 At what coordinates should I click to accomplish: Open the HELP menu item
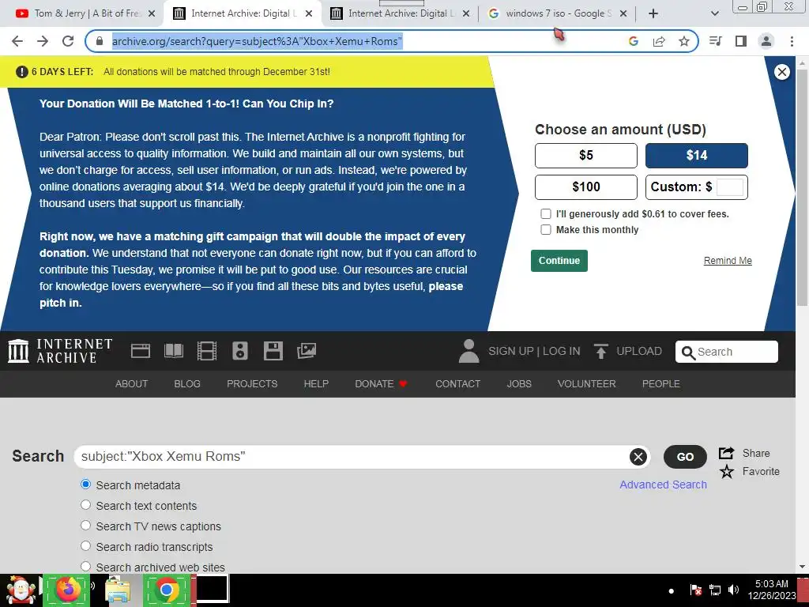(x=316, y=384)
